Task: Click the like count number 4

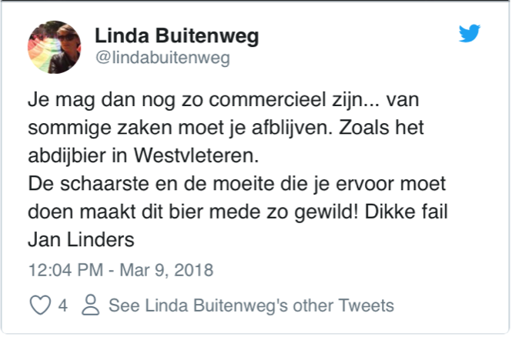Action: click(x=62, y=305)
